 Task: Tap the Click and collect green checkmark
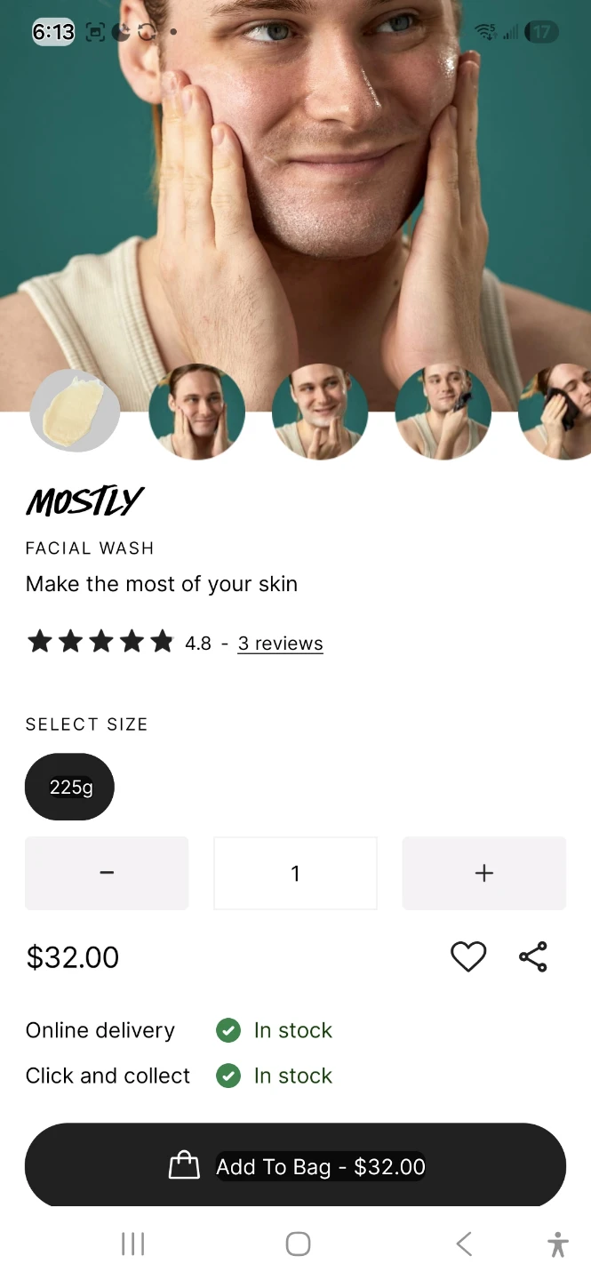pyautogui.click(x=228, y=1076)
